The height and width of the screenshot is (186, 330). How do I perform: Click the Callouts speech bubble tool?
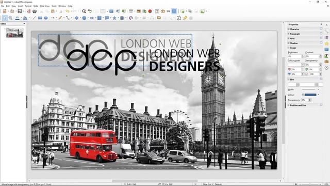(107, 18)
